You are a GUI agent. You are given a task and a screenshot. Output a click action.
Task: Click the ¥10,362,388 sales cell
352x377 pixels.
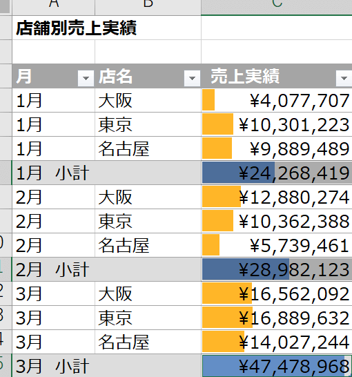277,221
